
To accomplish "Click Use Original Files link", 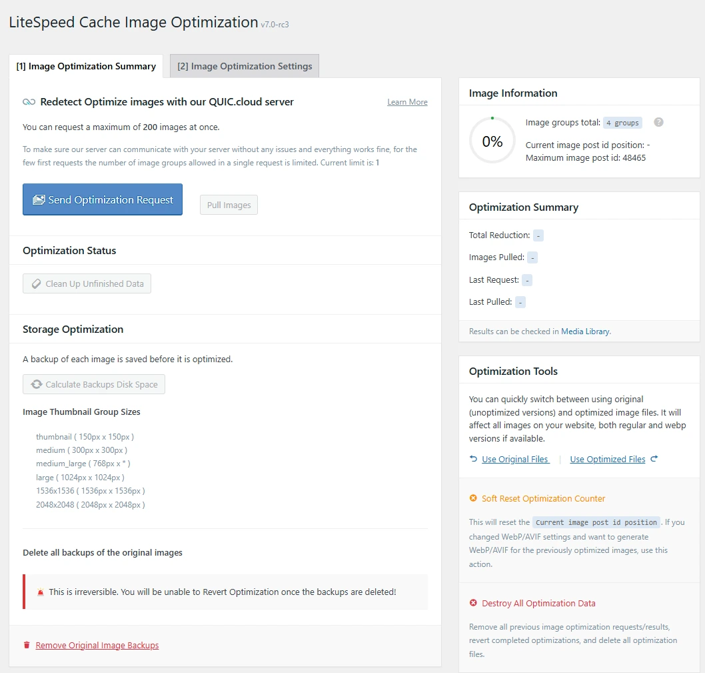I will click(515, 459).
